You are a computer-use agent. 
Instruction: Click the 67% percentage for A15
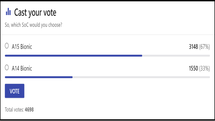tap(204, 47)
